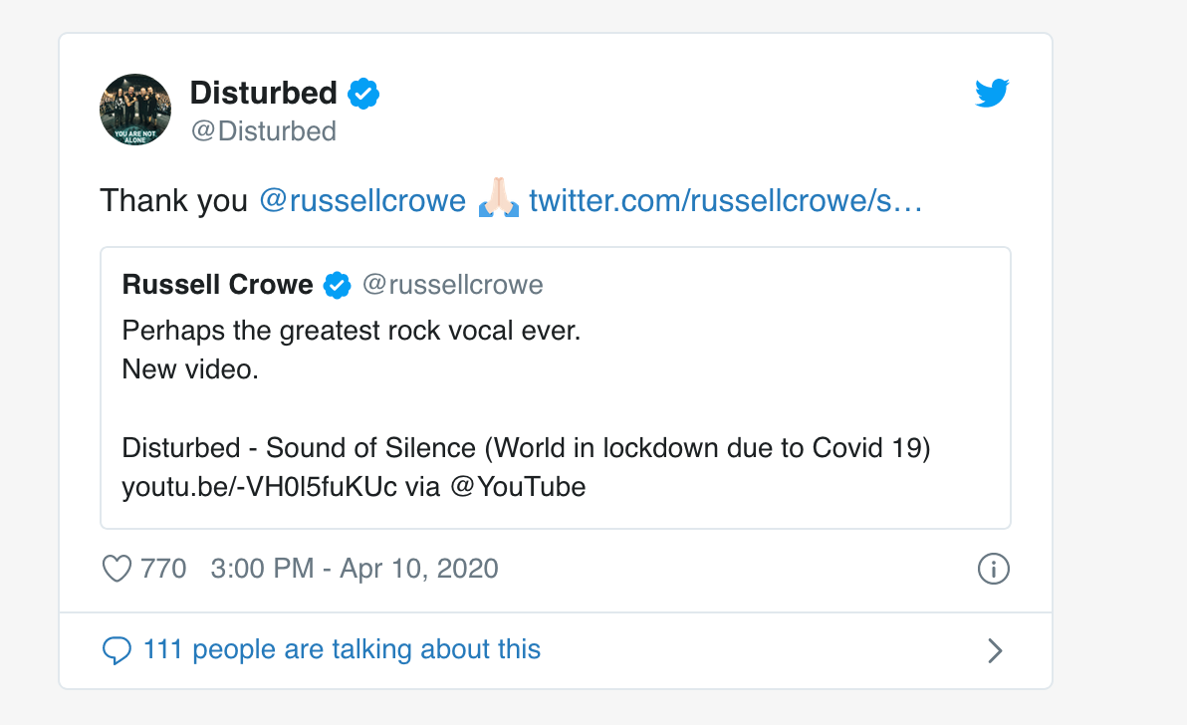Open Disturbed profile picture
The width and height of the screenshot is (1187, 725).
point(135,110)
